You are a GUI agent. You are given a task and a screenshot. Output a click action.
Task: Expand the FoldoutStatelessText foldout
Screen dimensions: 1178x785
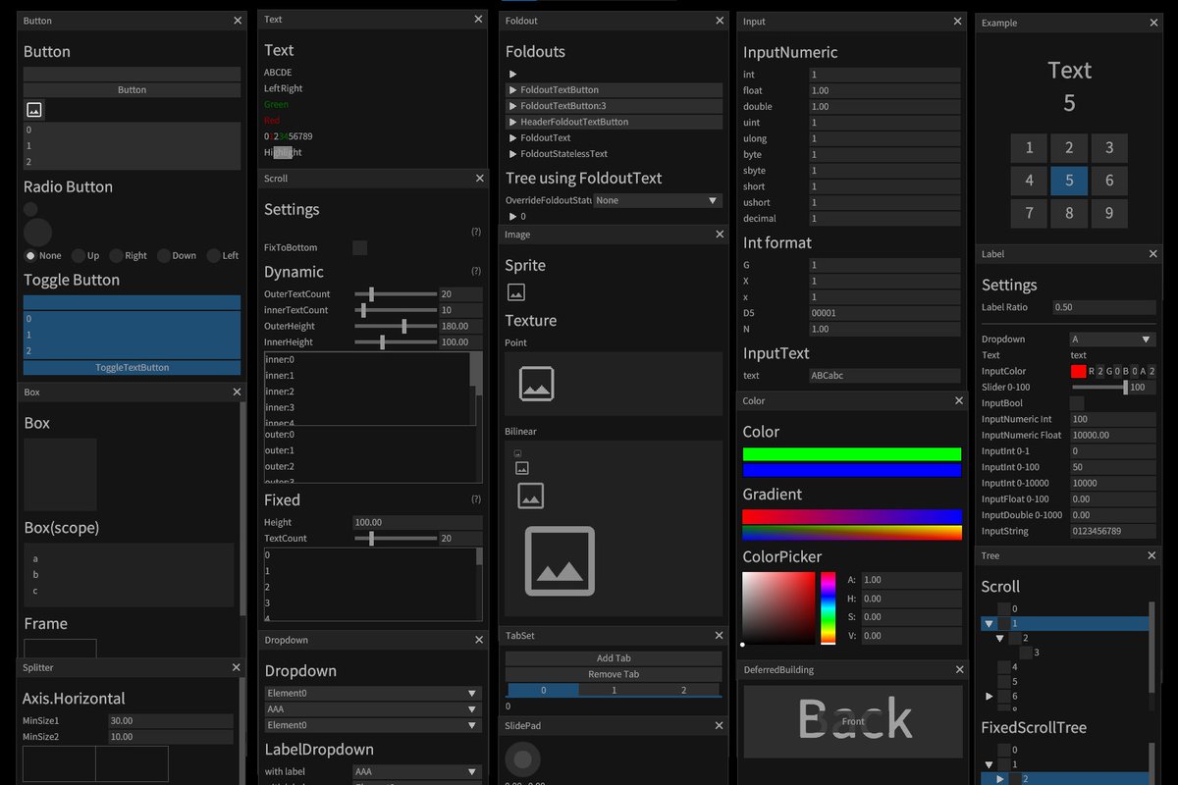tap(513, 153)
